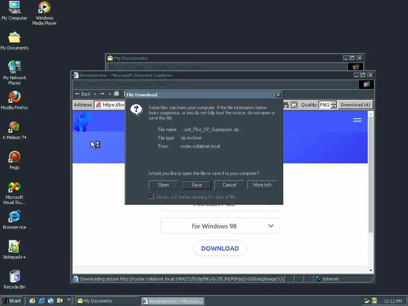The height and width of the screenshot is (306, 408).
Task: Click the scroll down arrow in browser
Action: (371, 271)
